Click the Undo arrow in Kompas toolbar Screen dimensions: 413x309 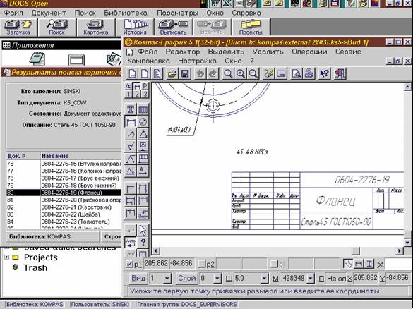click(200, 73)
